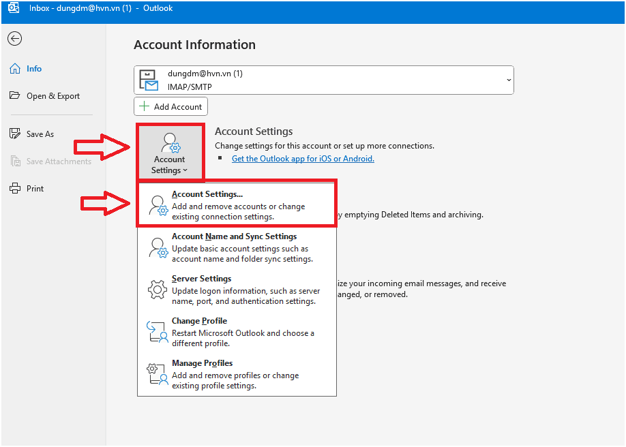Click 'emptying Deleted Items and archiving' text

414,215
